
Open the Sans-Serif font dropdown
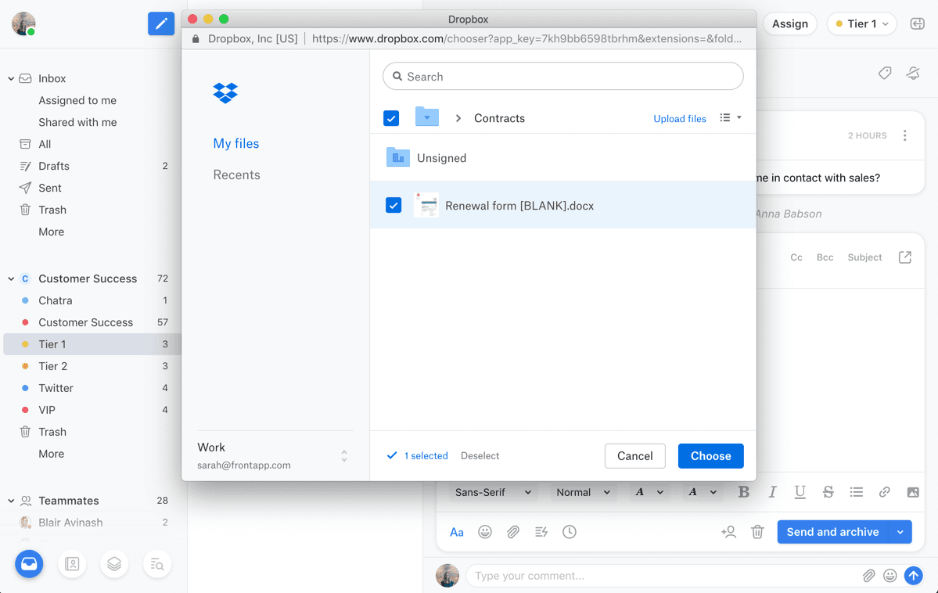coord(493,492)
